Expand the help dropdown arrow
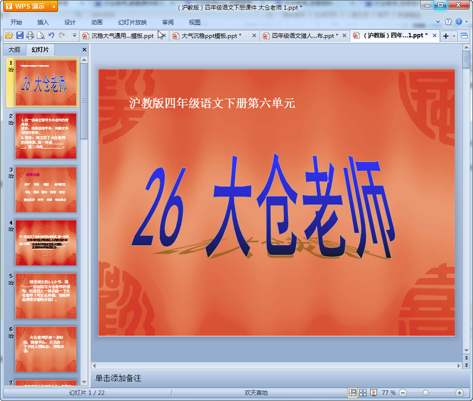The height and width of the screenshot is (401, 473). pyautogui.click(x=466, y=22)
